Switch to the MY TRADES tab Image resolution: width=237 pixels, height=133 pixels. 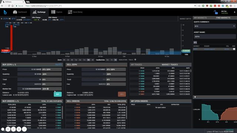(136, 65)
